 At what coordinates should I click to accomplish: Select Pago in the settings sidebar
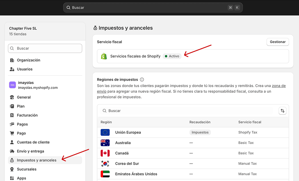pos(45,133)
